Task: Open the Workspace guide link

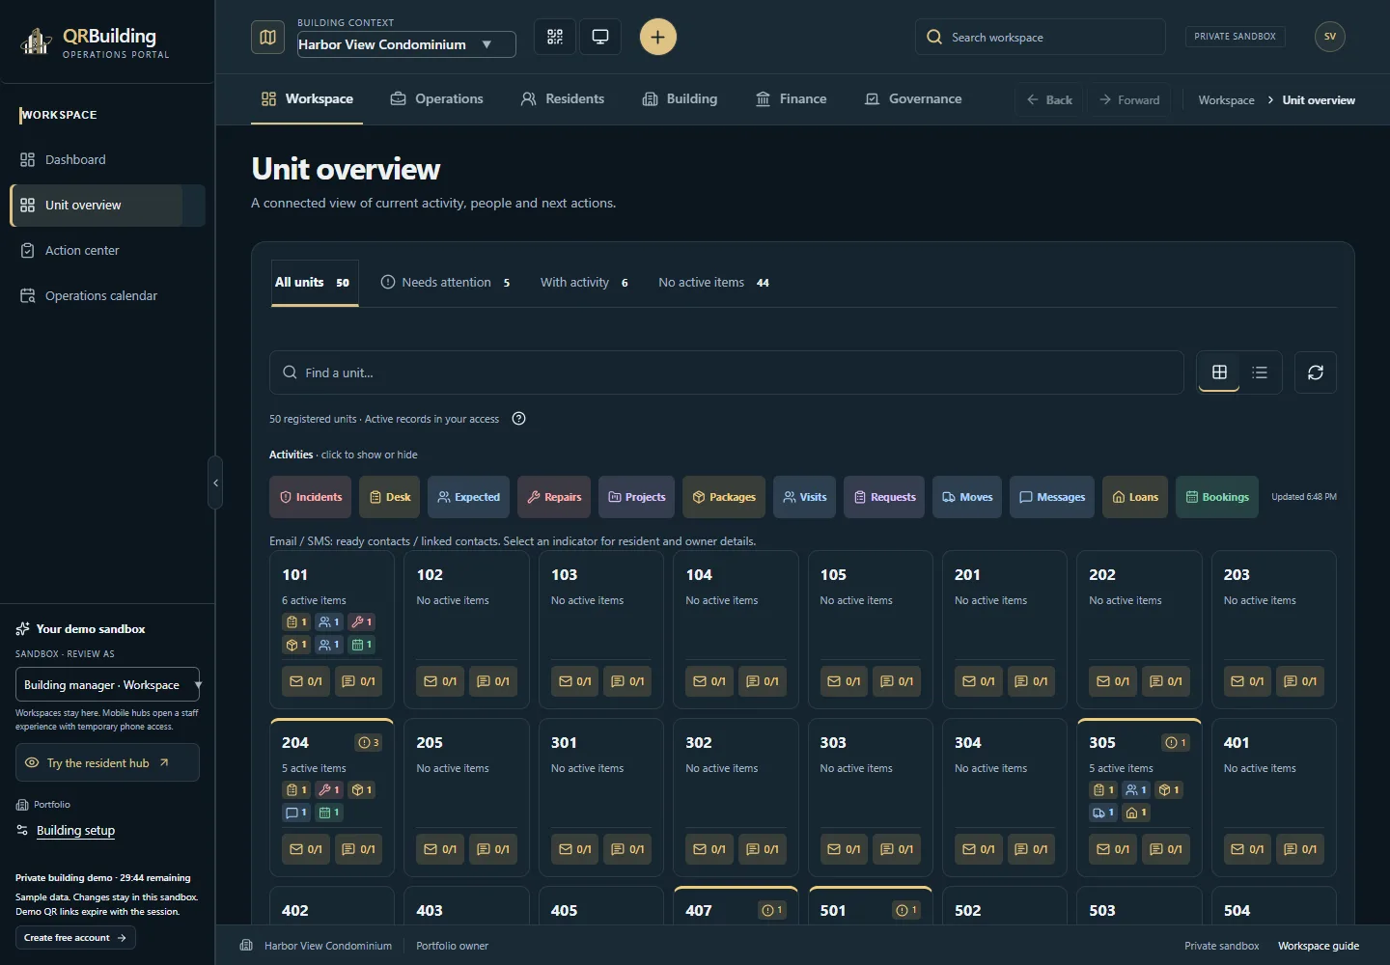Action: tap(1319, 946)
